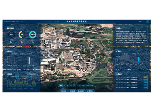Click the camera icon in map toolbar
Screen dimensions: 153x112
(71, 85)
